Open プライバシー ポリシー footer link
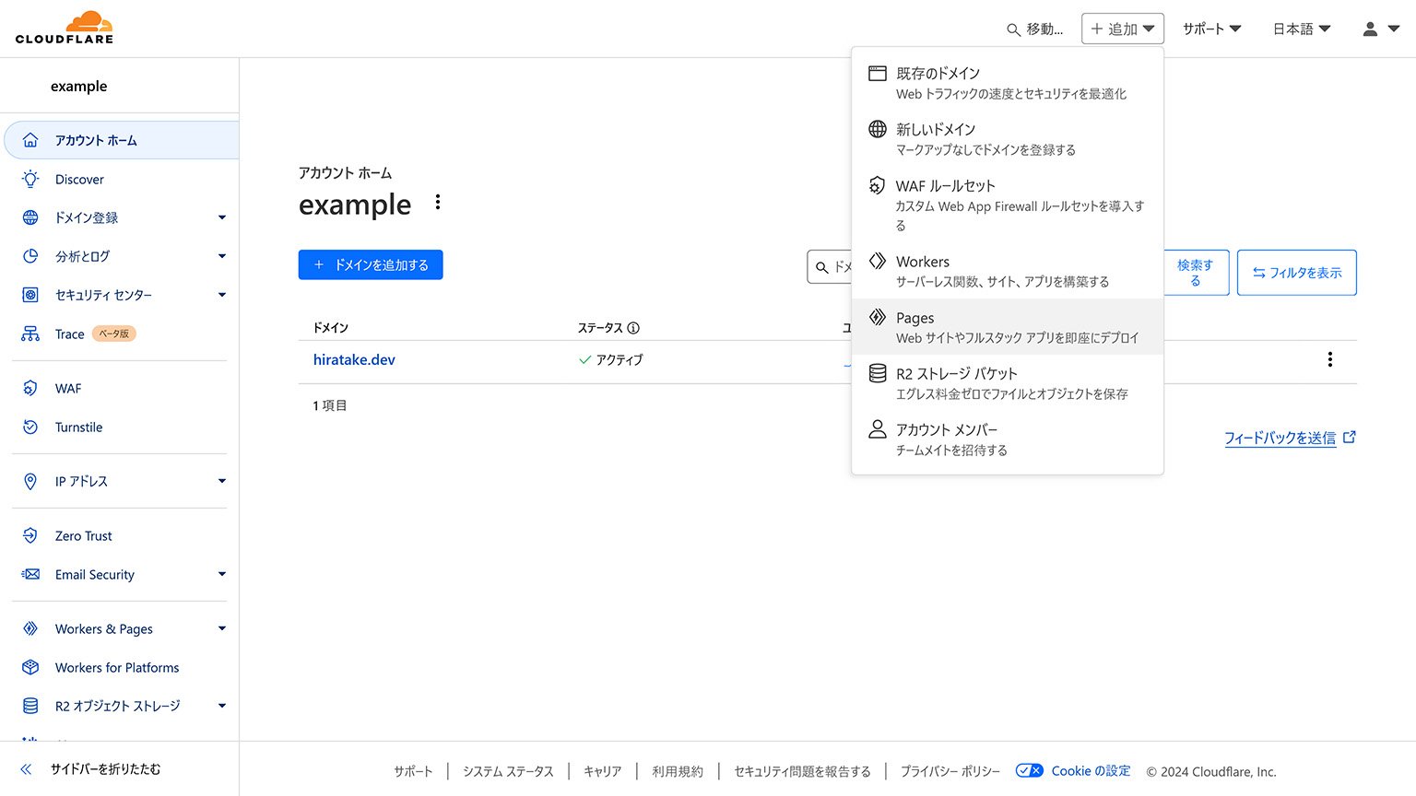Screen dimensions: 1416x796 950,771
